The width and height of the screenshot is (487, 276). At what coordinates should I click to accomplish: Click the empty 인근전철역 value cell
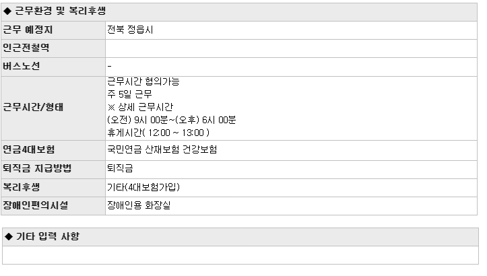291,48
